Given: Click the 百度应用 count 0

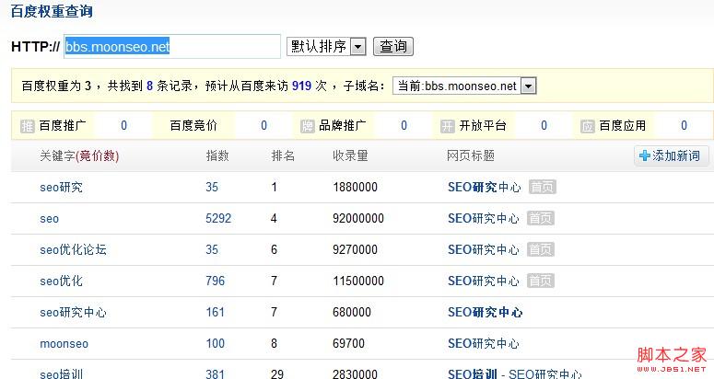Looking at the screenshot, I should click(x=684, y=125).
